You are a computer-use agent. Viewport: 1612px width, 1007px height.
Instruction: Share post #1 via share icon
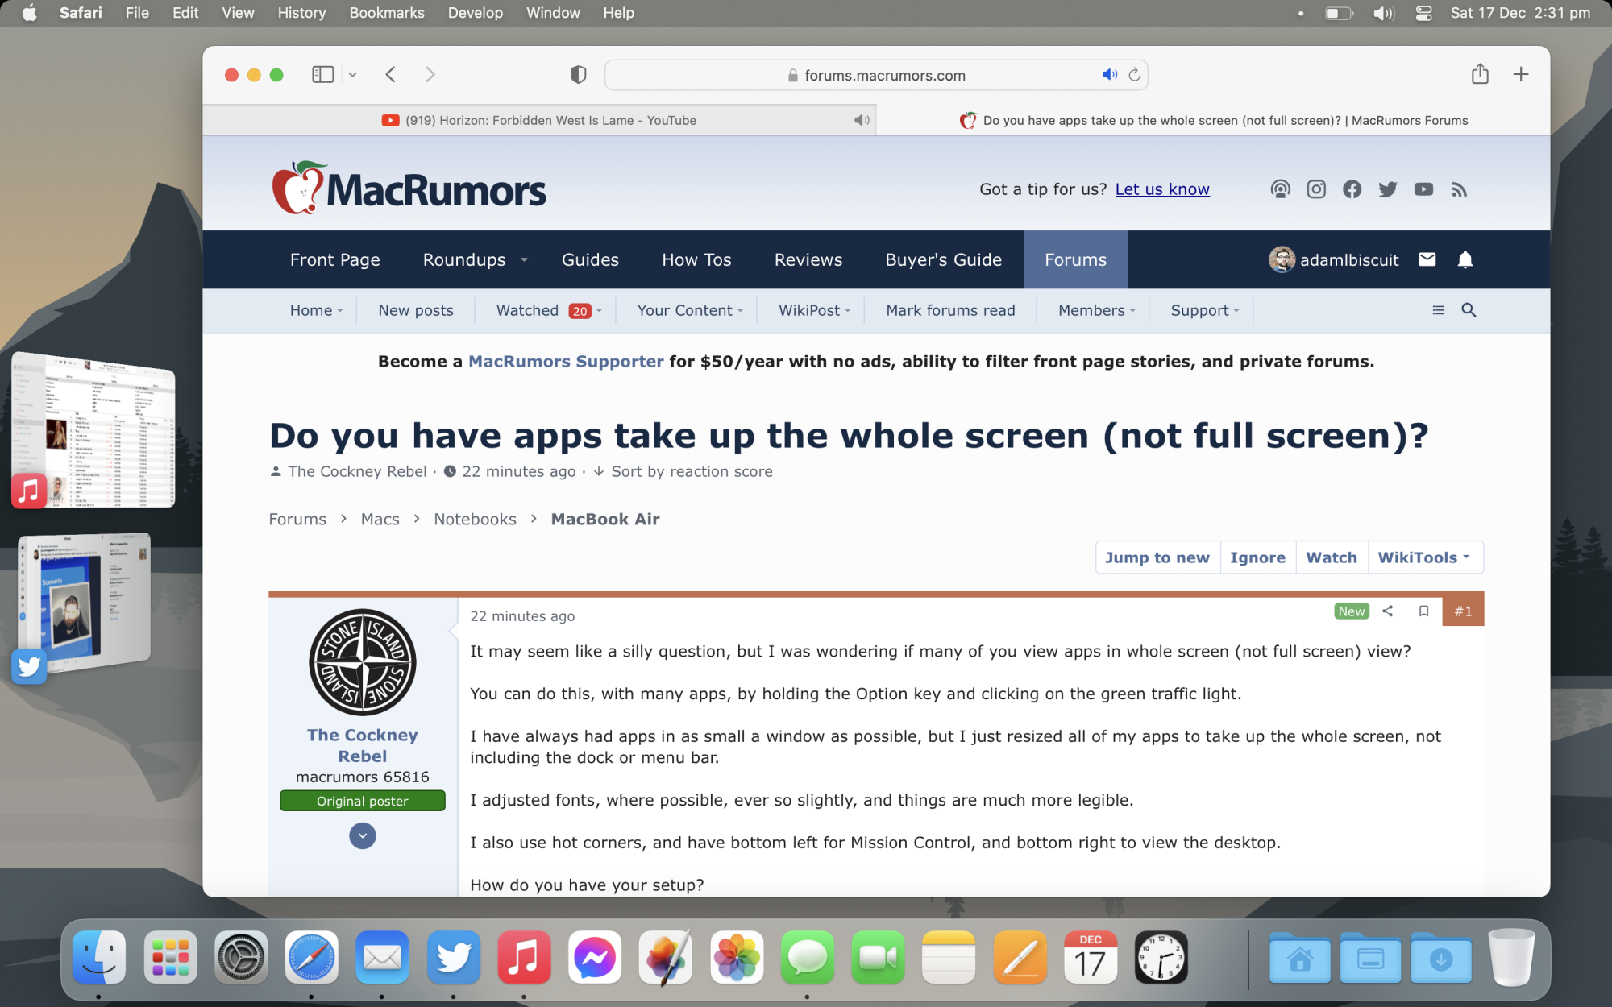coord(1388,611)
